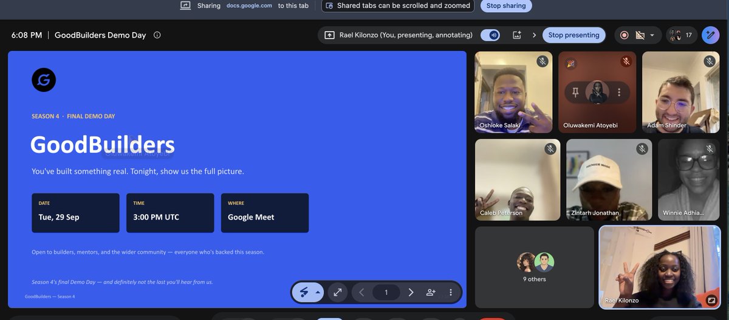Click muted mic icon on Winnie Adhia tile
Viewport: 729px width, 320px height.
coord(710,148)
